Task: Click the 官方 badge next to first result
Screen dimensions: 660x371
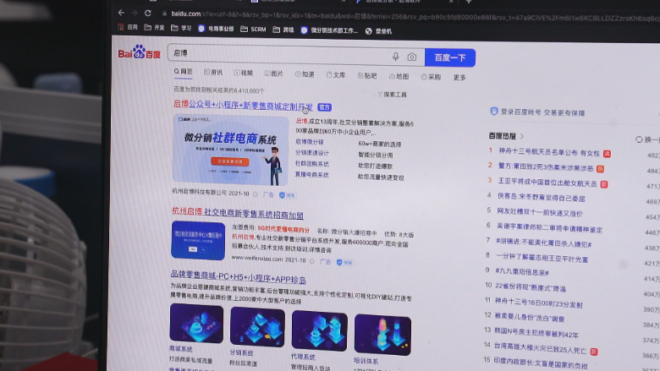Action: coord(325,107)
